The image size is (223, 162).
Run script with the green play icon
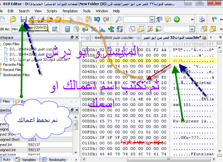pyautogui.click(x=158, y=29)
